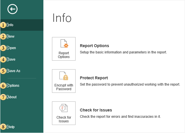
Task: Click the number 1 callout badge
Action: (3, 25)
